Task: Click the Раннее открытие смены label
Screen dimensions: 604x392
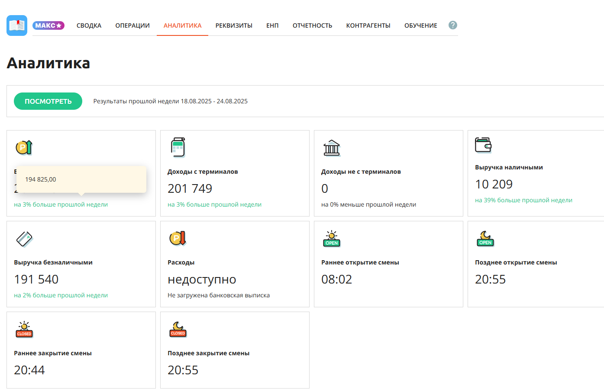Action: pos(360,262)
